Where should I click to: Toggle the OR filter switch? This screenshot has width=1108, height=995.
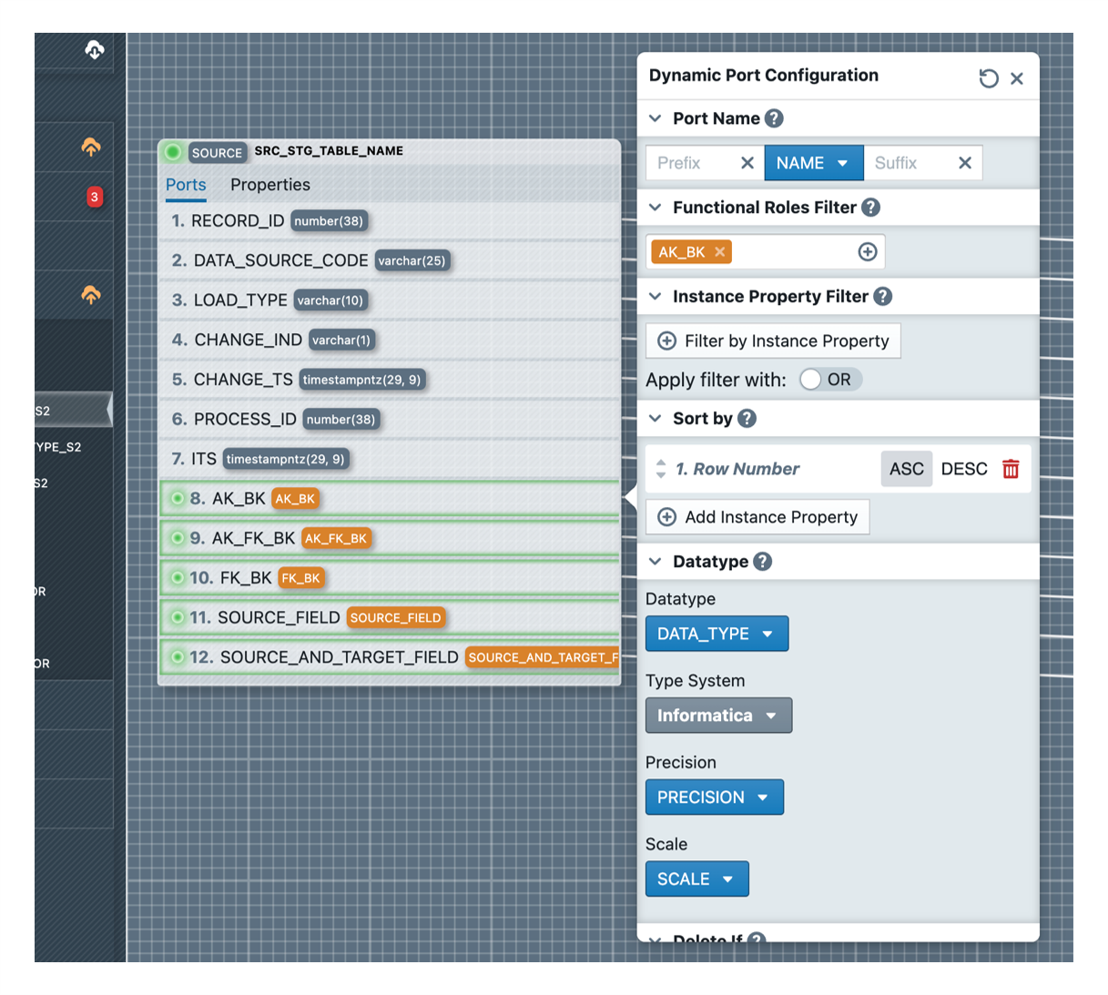coord(812,380)
